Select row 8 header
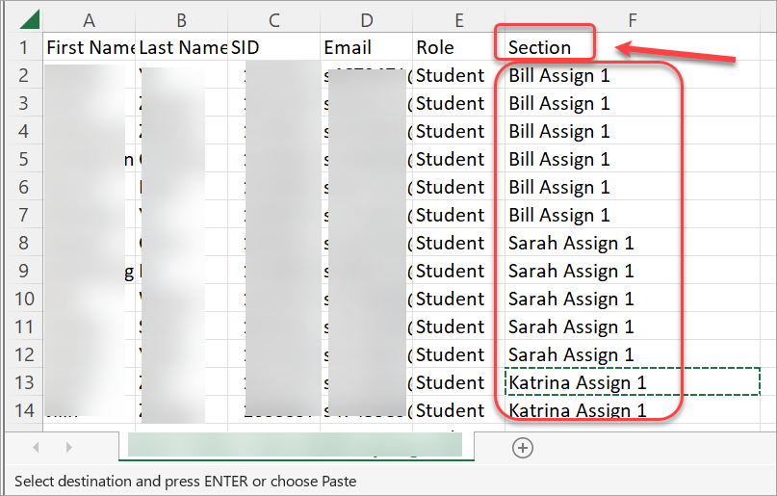Screen dimensions: 777x496 coord(24,243)
